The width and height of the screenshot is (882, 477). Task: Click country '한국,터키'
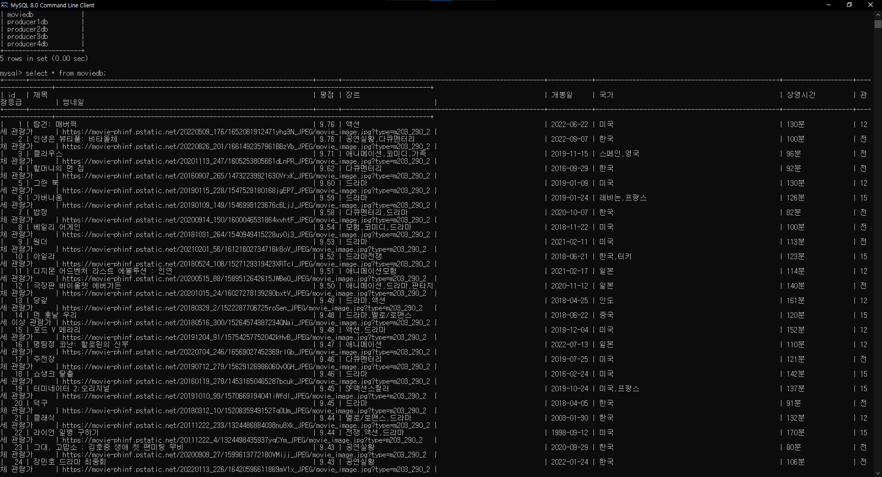coord(616,256)
